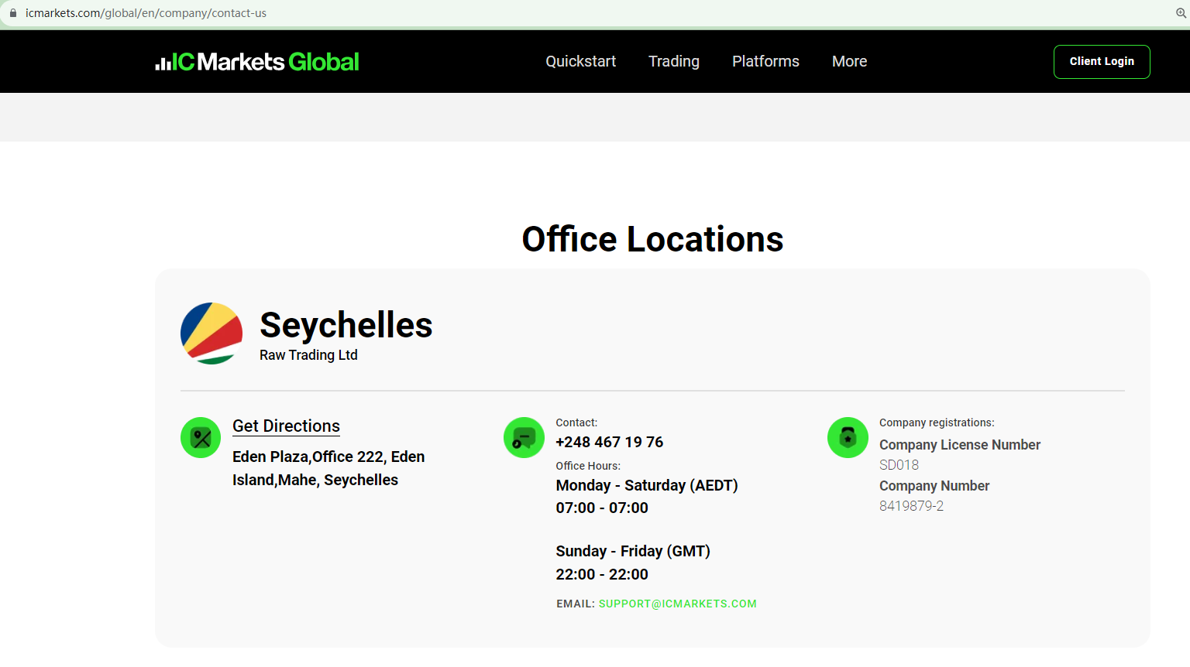Expand the Trading navigation menu
Screen dimensions: 1190x667
point(673,62)
